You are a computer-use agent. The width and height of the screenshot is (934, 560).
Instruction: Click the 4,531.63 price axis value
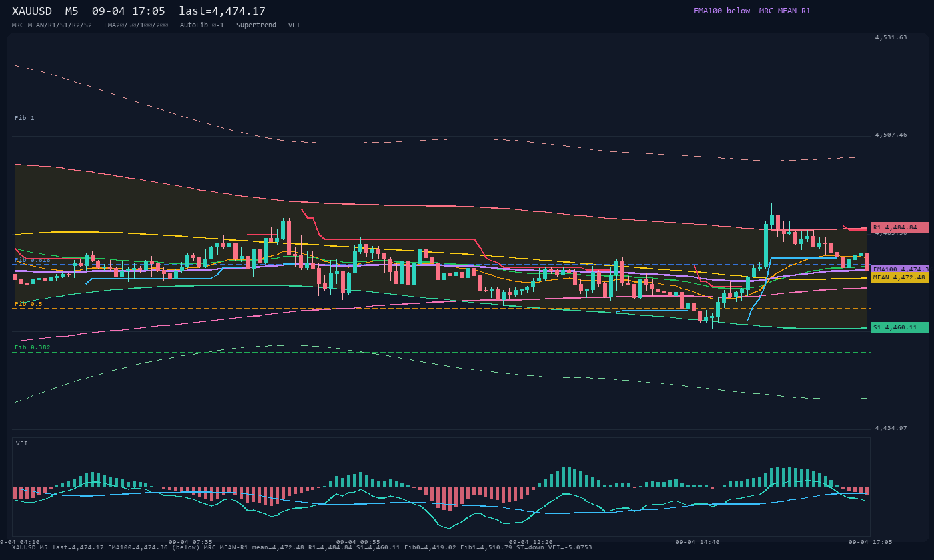coord(891,37)
